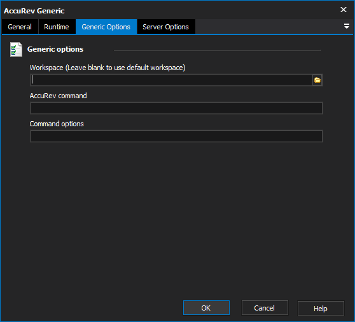355x322 pixels.
Task: Open Help for this action
Action: 321,309
